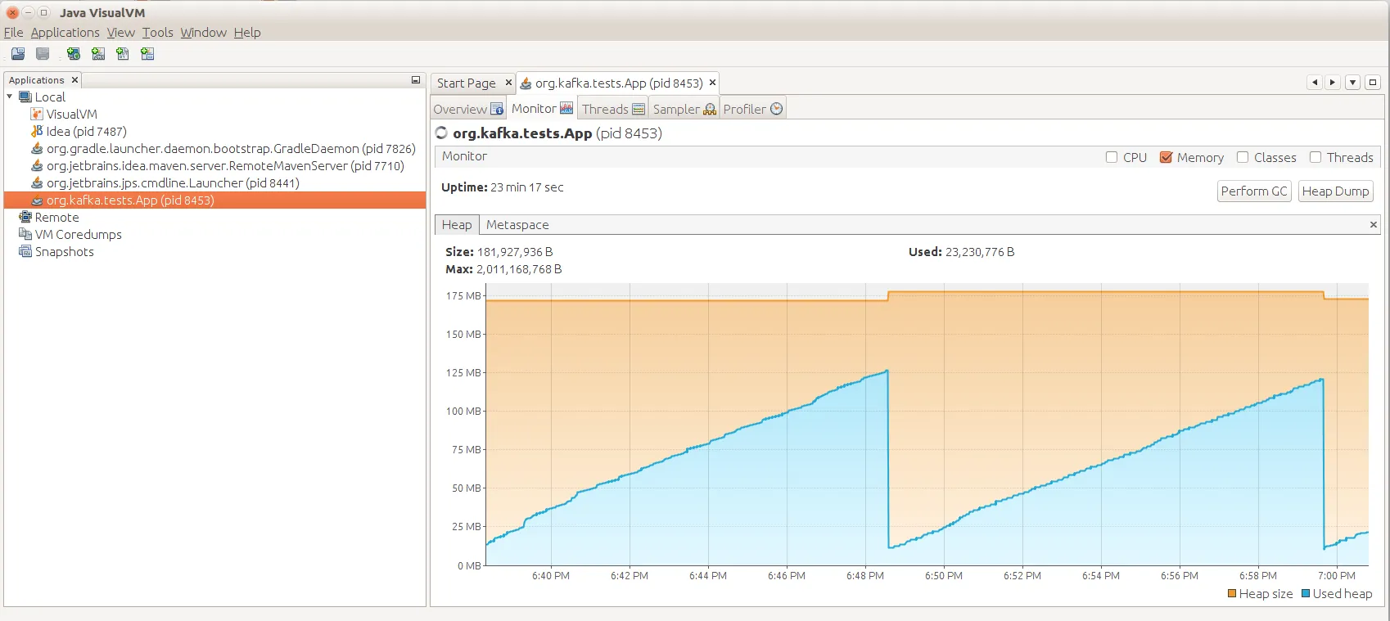Click the Save snapshot toolbar icon
This screenshot has width=1390, height=621.
[43, 54]
